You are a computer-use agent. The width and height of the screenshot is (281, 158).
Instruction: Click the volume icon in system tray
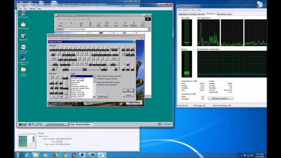click(x=252, y=155)
